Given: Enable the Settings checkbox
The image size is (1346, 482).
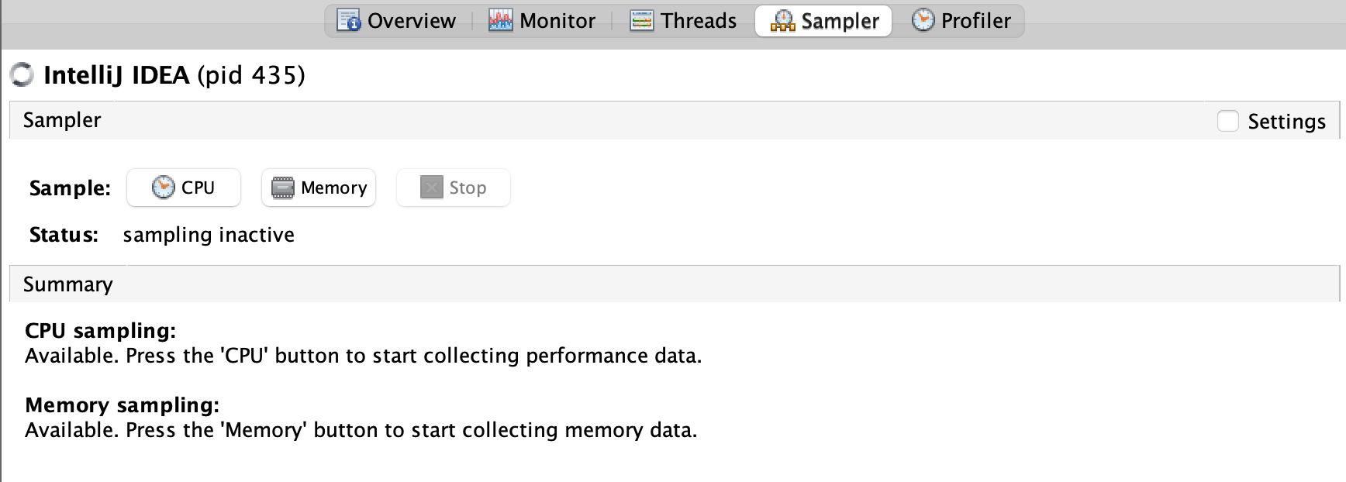Looking at the screenshot, I should 1227,121.
